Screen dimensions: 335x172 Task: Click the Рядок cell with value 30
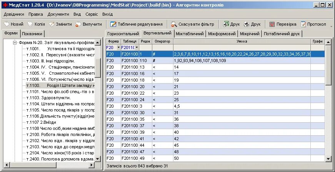[145, 113]
